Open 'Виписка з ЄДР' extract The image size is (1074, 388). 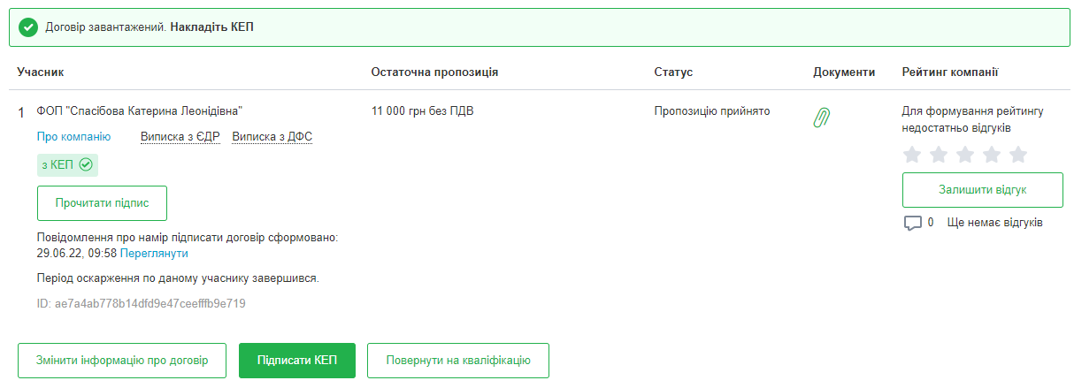[x=180, y=137]
